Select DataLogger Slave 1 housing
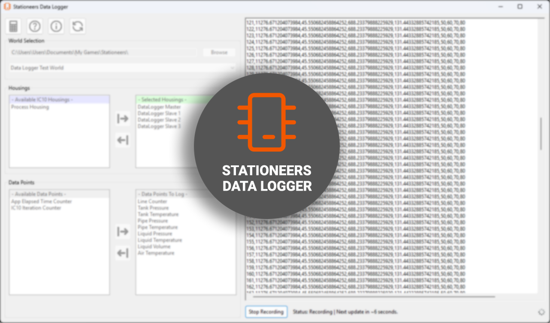This screenshot has width=550, height=323. click(159, 113)
